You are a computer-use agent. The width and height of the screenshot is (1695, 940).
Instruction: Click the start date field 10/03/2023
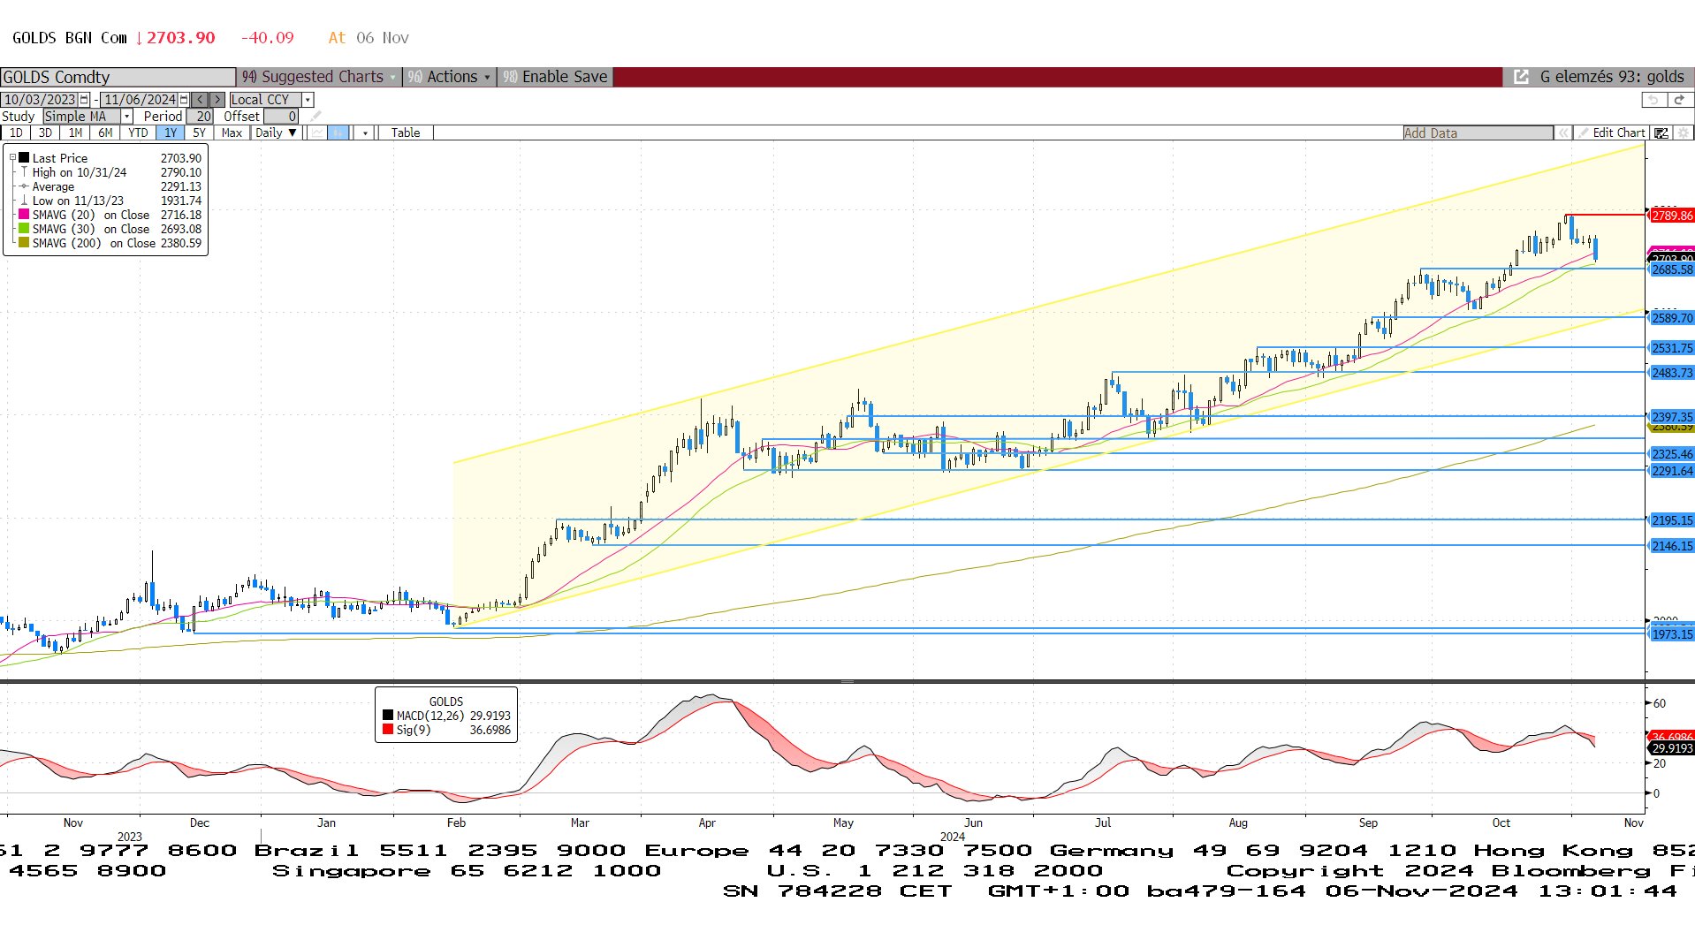point(39,100)
